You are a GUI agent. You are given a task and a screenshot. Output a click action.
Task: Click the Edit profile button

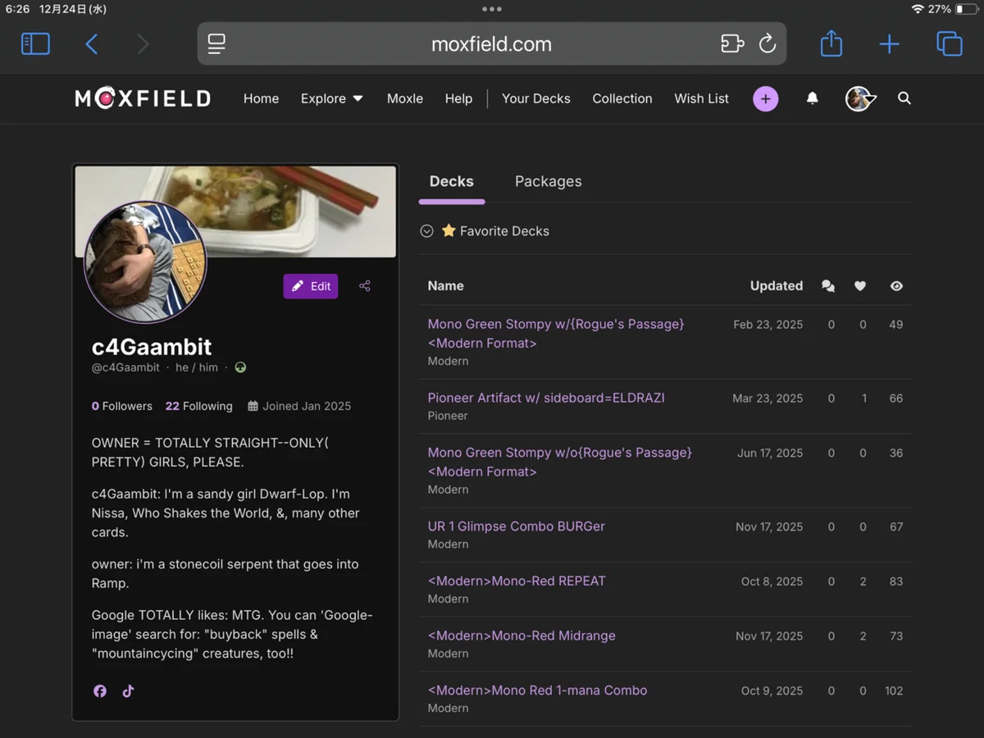point(311,286)
